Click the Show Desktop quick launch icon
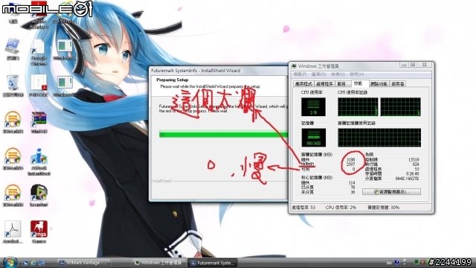 click(25, 263)
